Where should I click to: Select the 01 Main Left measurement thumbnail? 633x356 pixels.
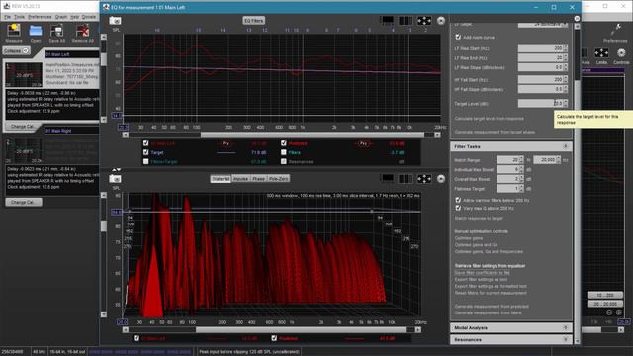point(24,75)
